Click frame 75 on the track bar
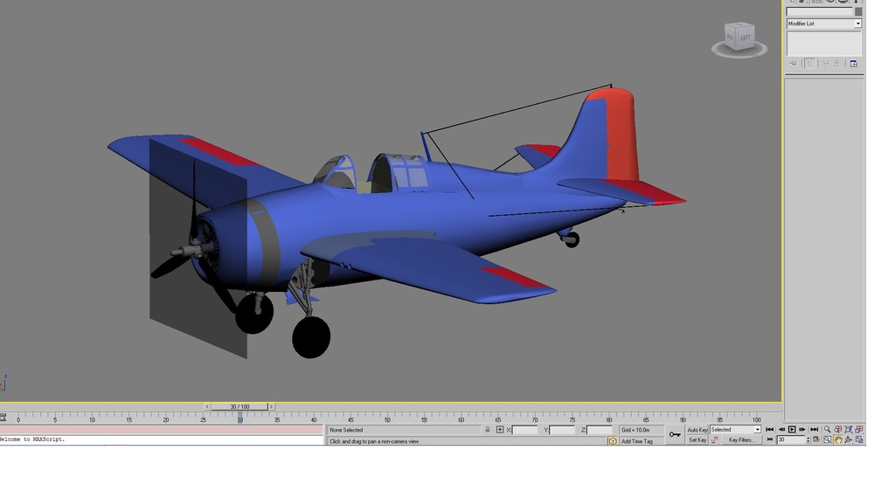Viewport: 874px width, 491px height. coord(572,418)
